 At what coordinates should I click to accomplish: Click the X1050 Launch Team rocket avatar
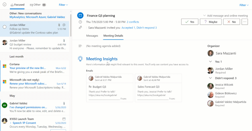pos(4,121)
